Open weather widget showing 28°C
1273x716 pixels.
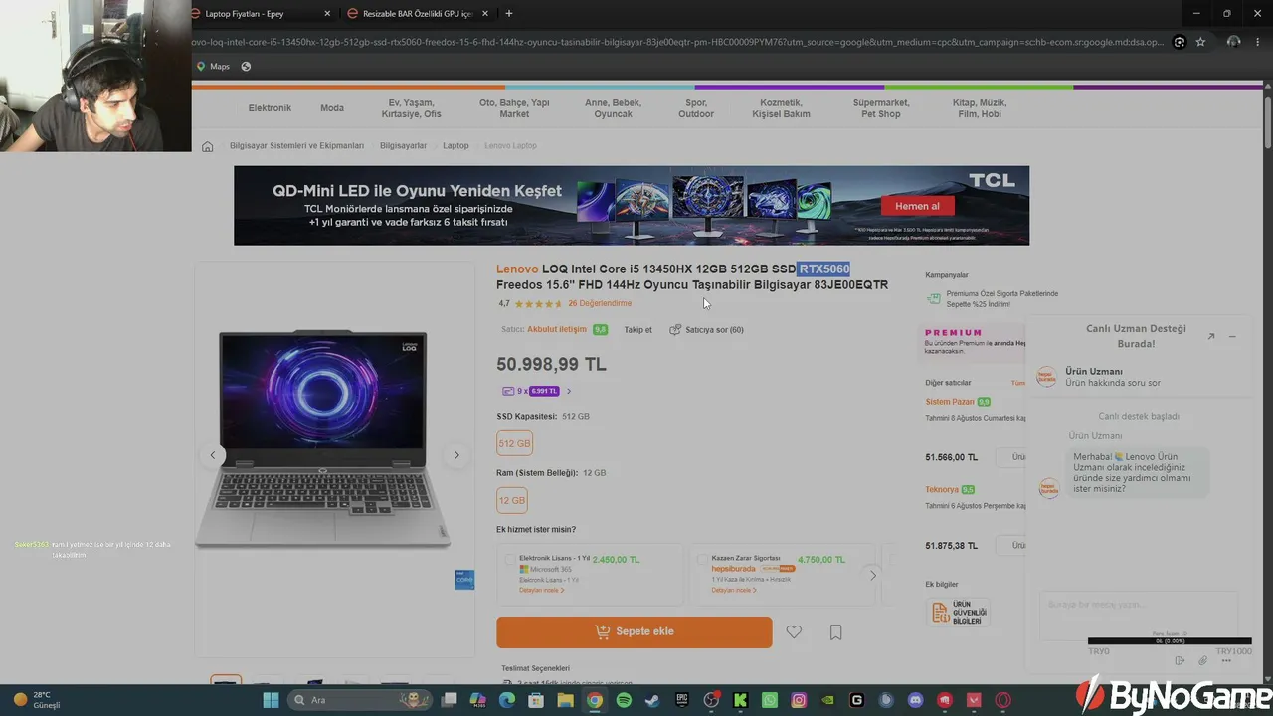[37, 700]
